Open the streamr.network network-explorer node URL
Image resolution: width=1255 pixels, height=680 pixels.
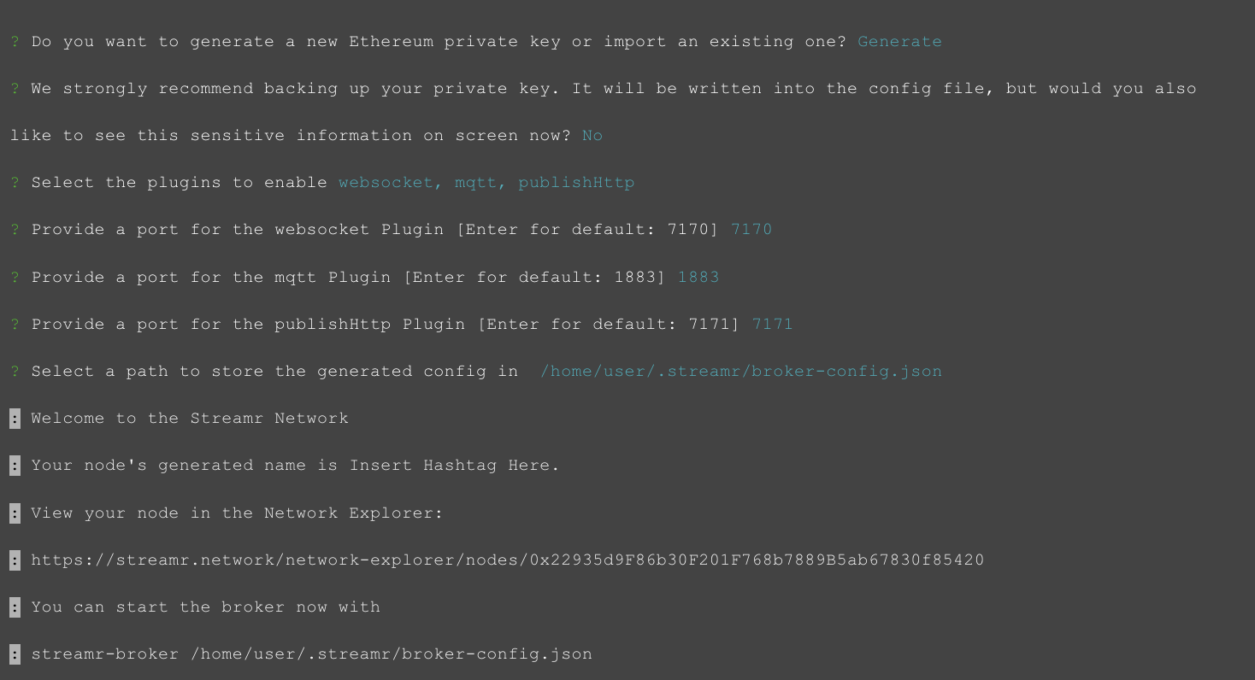pyautogui.click(x=507, y=560)
